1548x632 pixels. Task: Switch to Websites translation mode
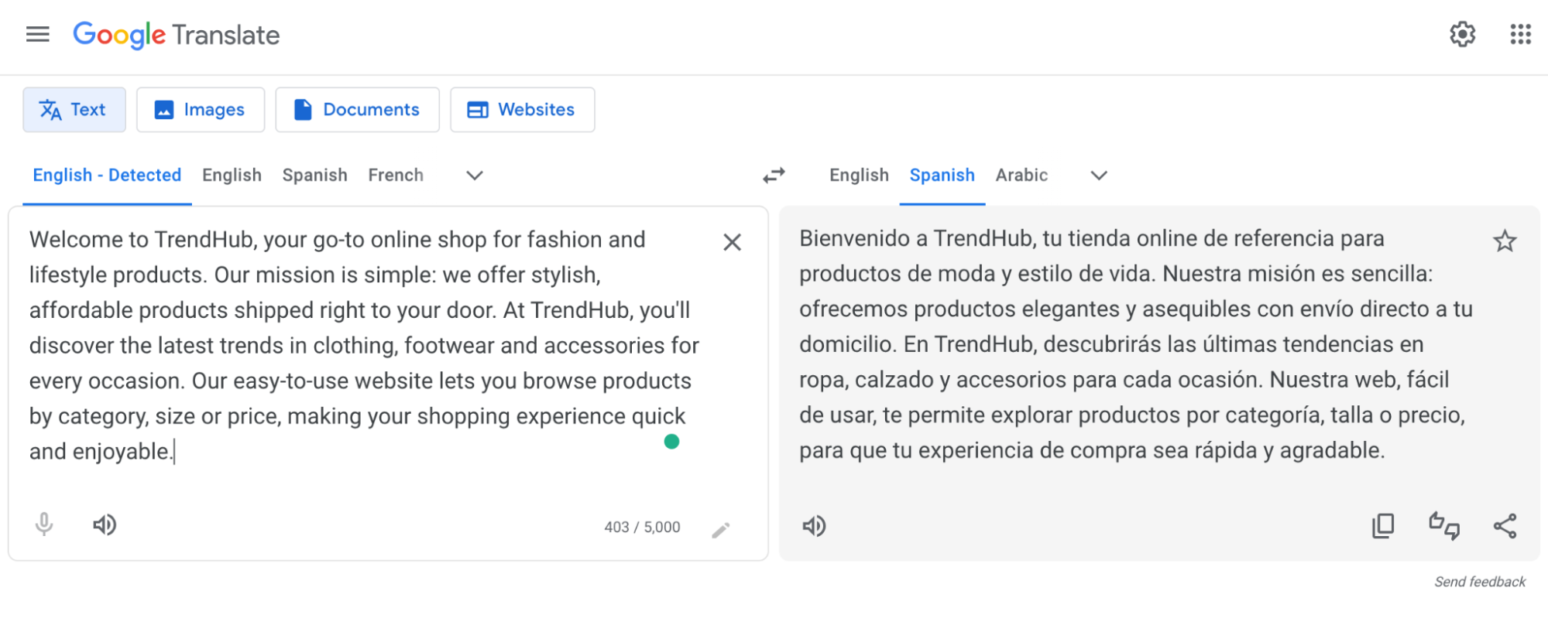tap(522, 110)
